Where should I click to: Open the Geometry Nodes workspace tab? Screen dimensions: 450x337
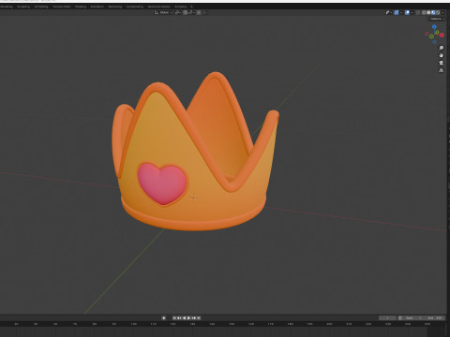(158, 7)
